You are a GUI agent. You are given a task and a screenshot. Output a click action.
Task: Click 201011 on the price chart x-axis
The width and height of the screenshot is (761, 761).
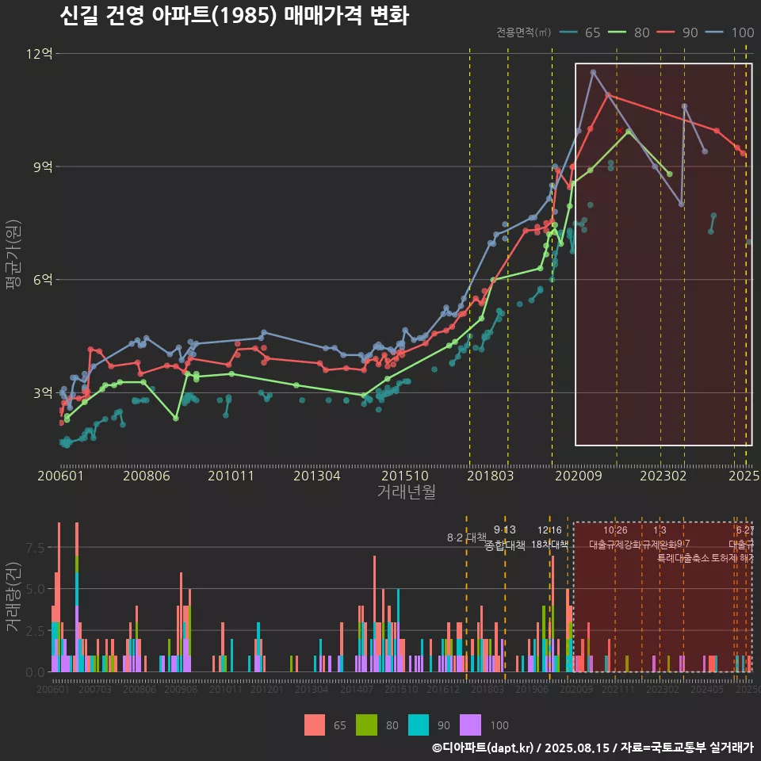pos(231,476)
